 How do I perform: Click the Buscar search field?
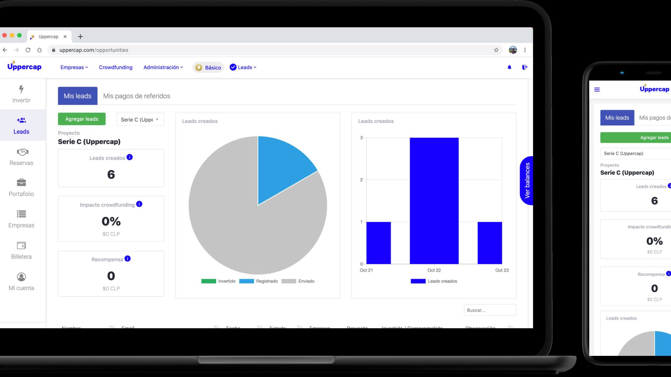[490, 310]
